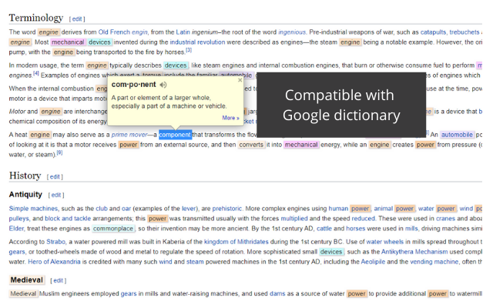Viewport: 493px width, 308px height.
Task: Open the lever link
Action: point(188,209)
